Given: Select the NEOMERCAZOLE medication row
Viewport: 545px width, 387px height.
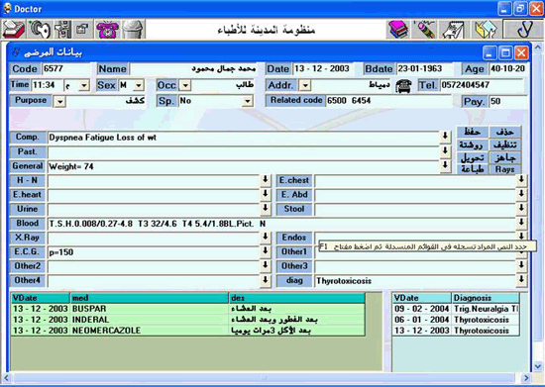Looking at the screenshot, I should (x=188, y=330).
